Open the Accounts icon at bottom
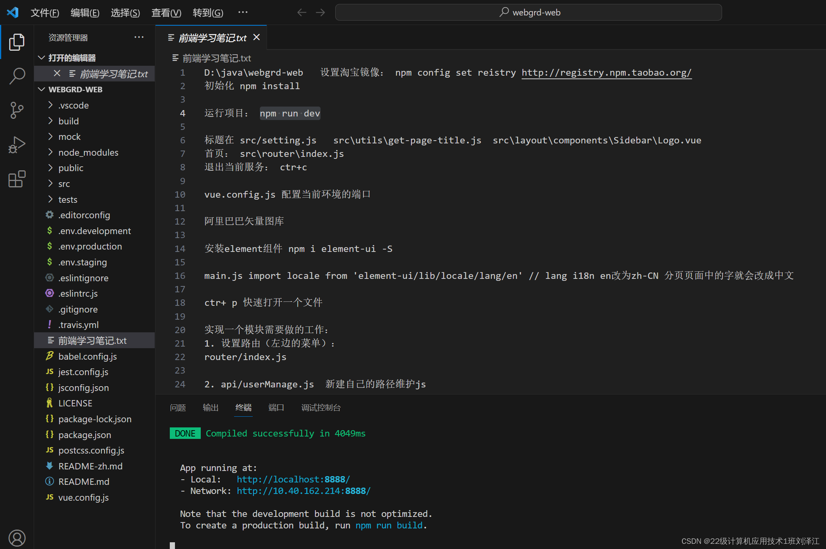 click(17, 538)
